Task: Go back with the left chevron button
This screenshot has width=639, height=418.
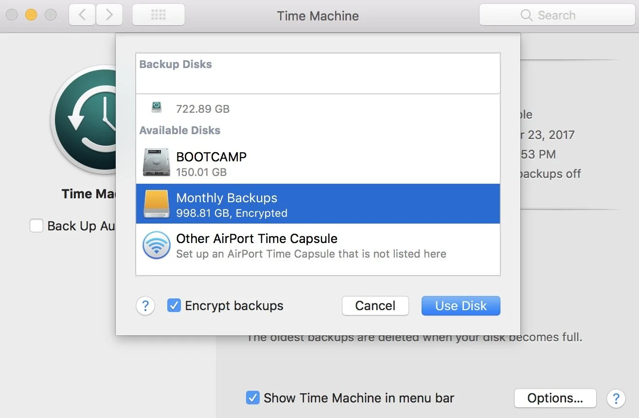Action: pos(82,15)
